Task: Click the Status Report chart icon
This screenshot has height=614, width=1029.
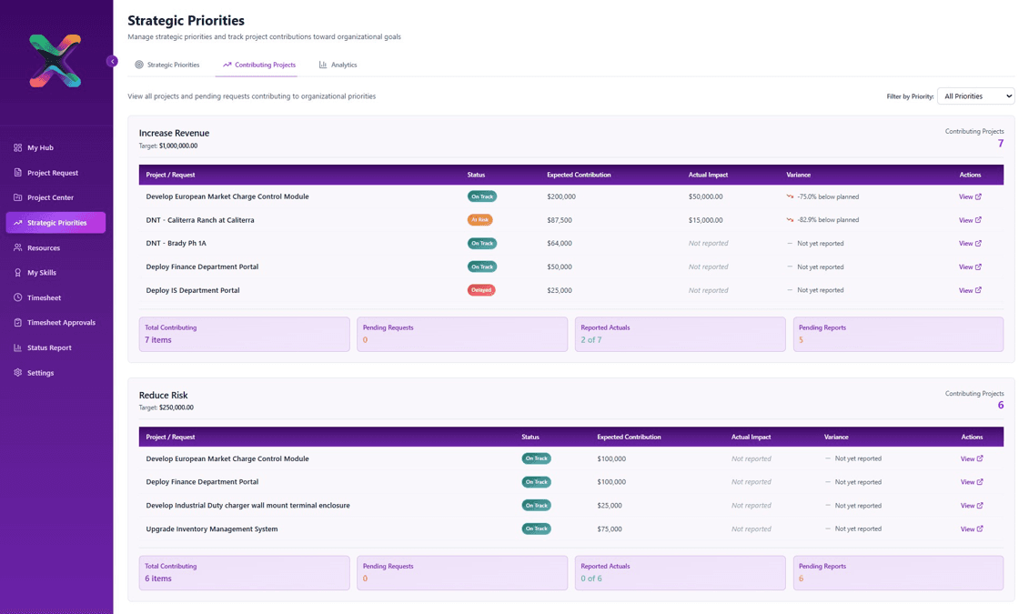Action: pyautogui.click(x=17, y=347)
